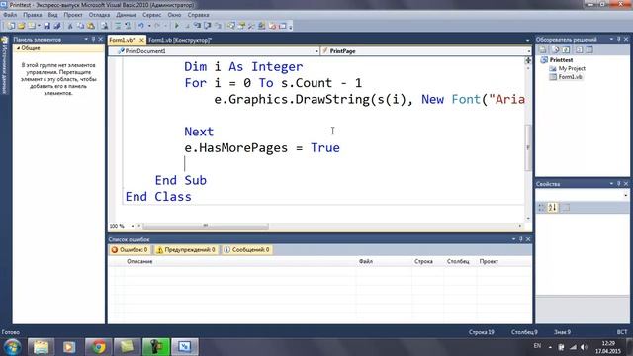Click the Cut scissors icon
The height and width of the screenshot is (356, 633).
(x=70, y=26)
